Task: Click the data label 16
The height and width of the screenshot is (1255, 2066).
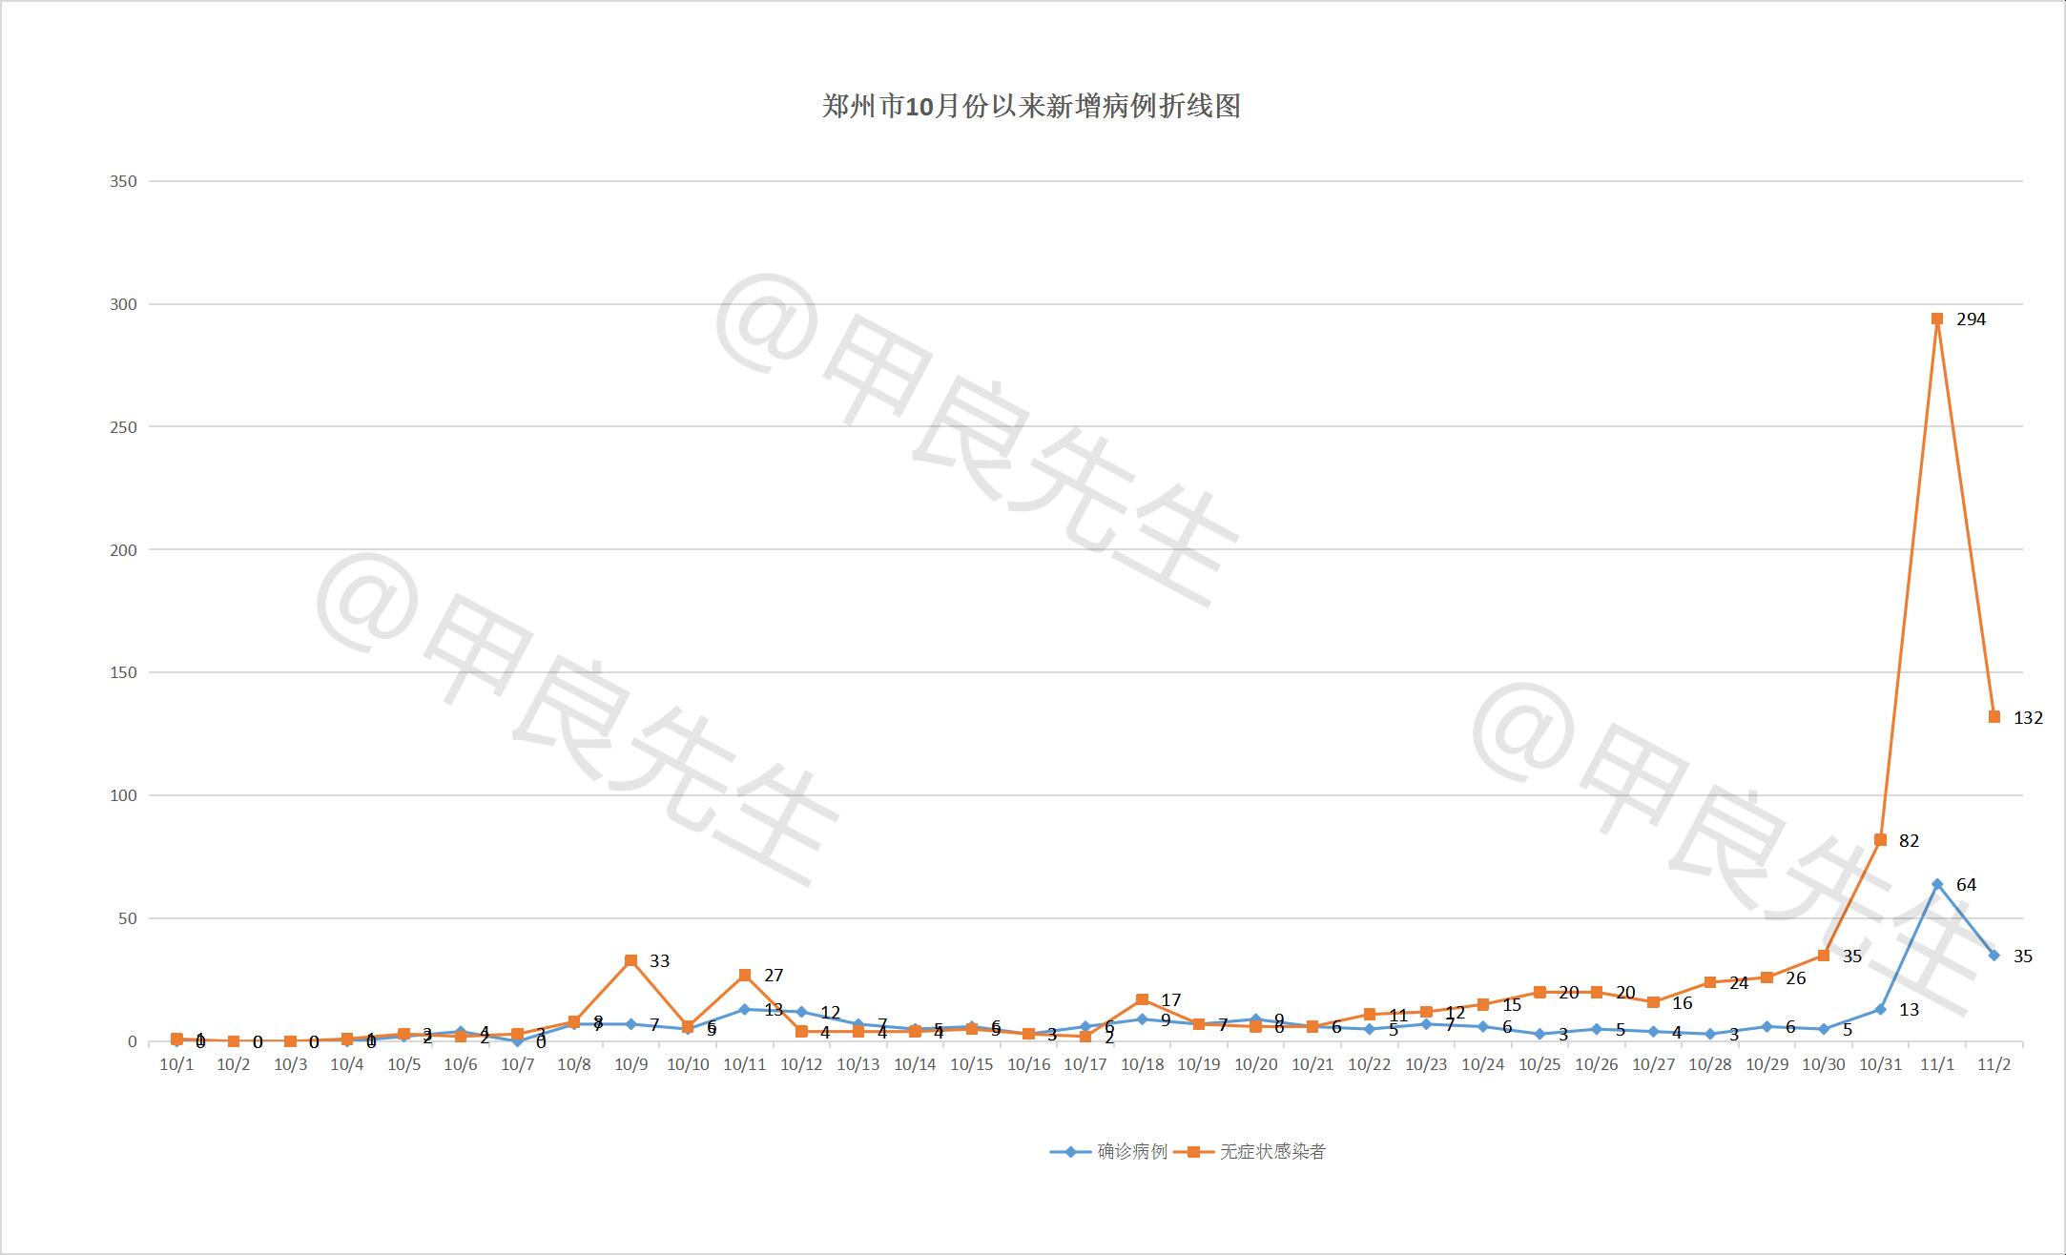Action: pyautogui.click(x=1683, y=1003)
